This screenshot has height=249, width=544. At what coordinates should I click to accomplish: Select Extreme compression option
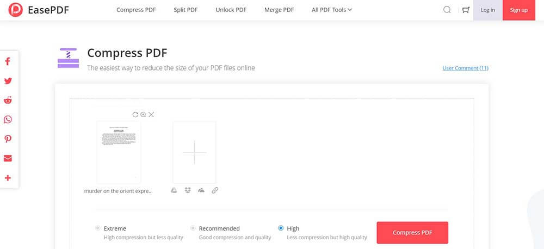pyautogui.click(x=98, y=228)
